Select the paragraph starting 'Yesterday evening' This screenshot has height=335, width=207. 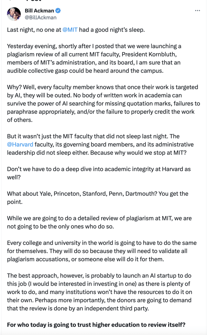coord(94,58)
